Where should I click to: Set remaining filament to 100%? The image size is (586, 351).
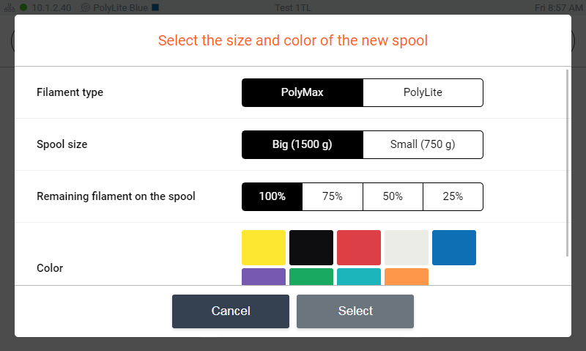pyautogui.click(x=272, y=196)
